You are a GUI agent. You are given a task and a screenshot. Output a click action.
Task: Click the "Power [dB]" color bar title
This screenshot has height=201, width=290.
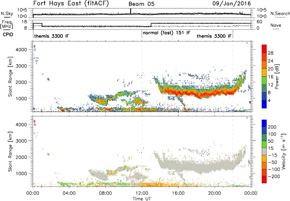pyautogui.click(x=277, y=77)
